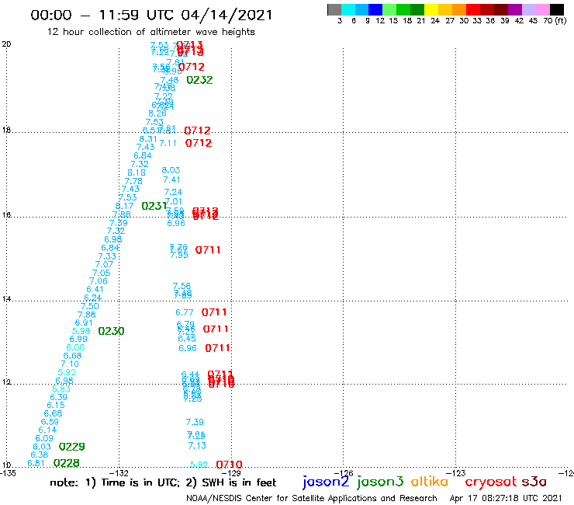Click the cyan wave height value '5.83'

coord(61,388)
